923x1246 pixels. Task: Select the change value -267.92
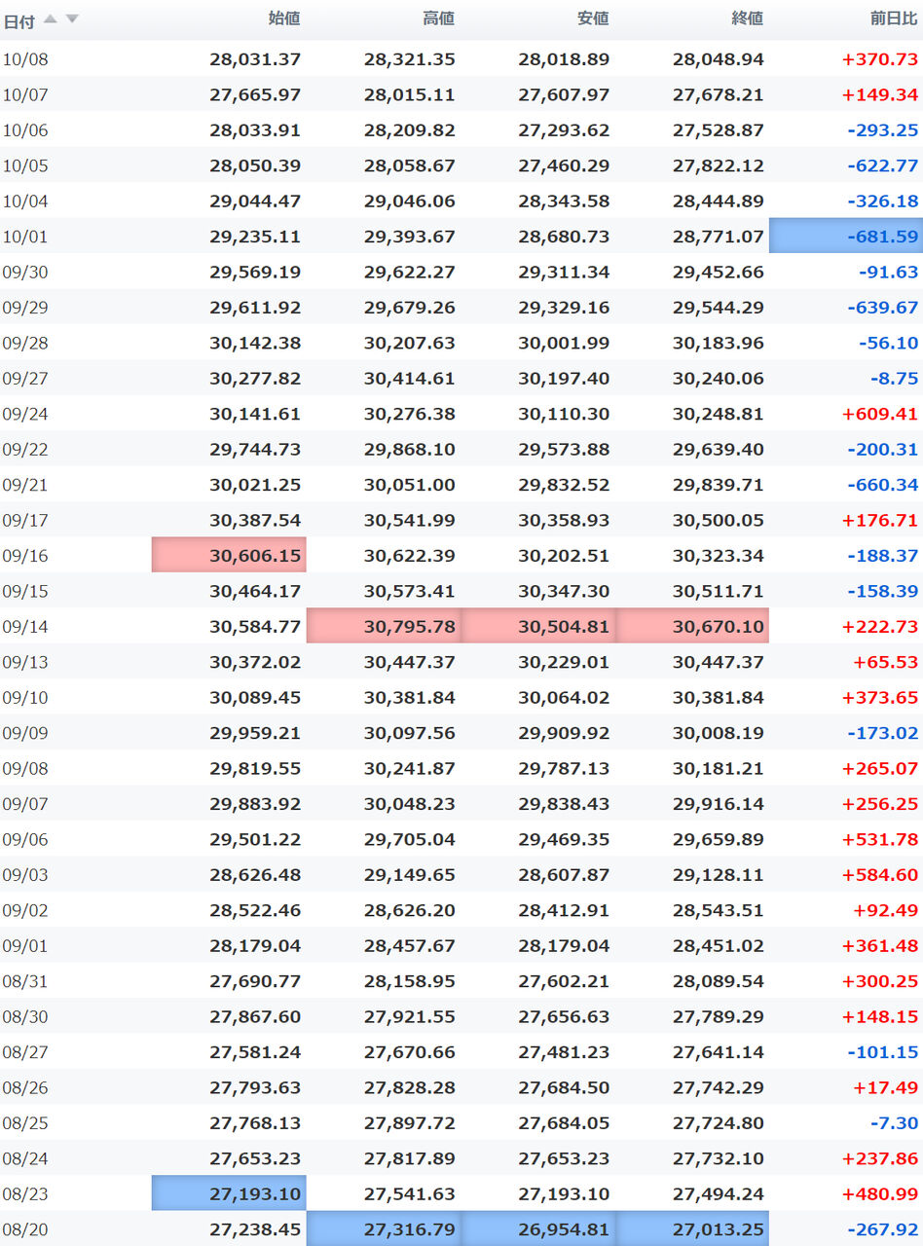coord(882,1229)
